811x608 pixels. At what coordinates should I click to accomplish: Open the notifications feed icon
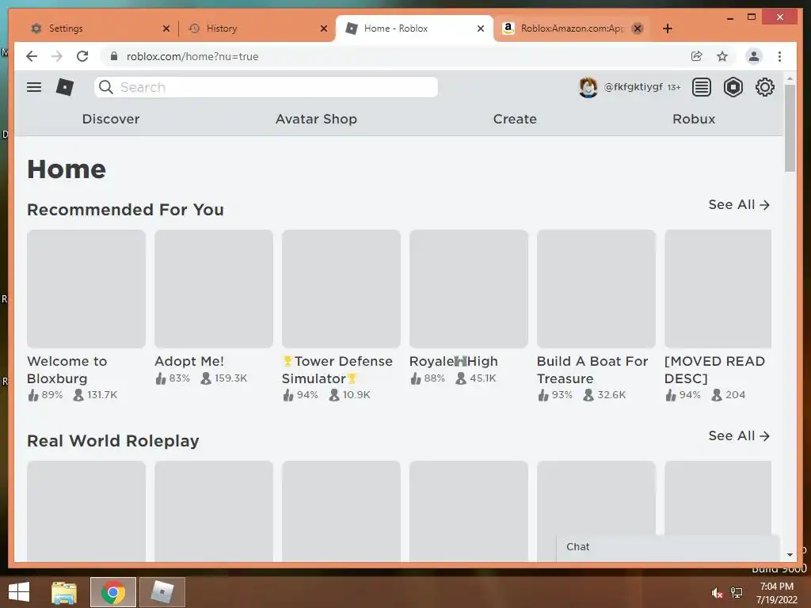point(702,87)
